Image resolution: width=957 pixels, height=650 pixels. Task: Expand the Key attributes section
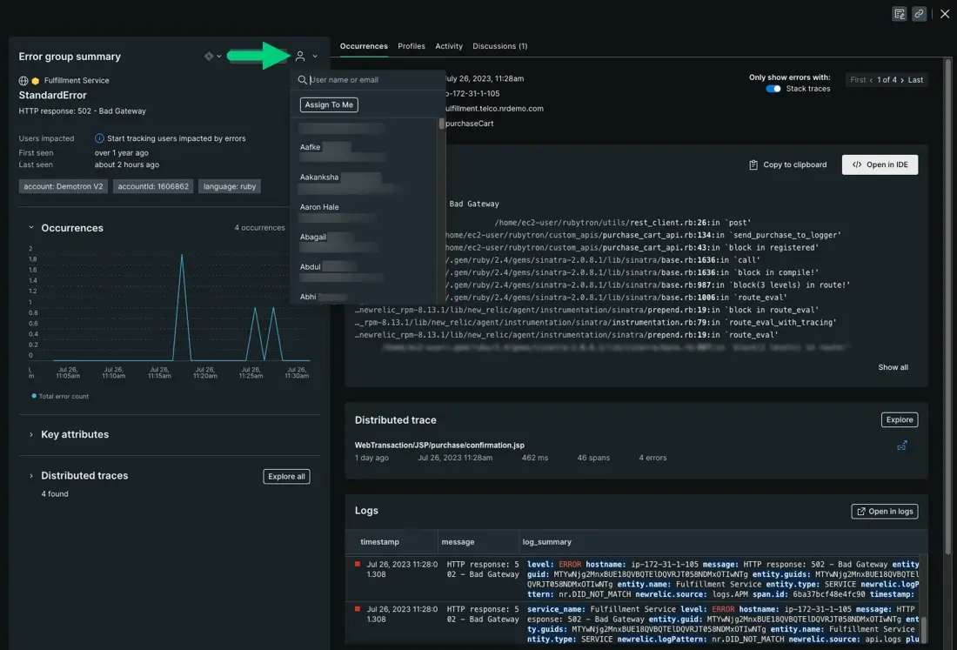(31, 434)
